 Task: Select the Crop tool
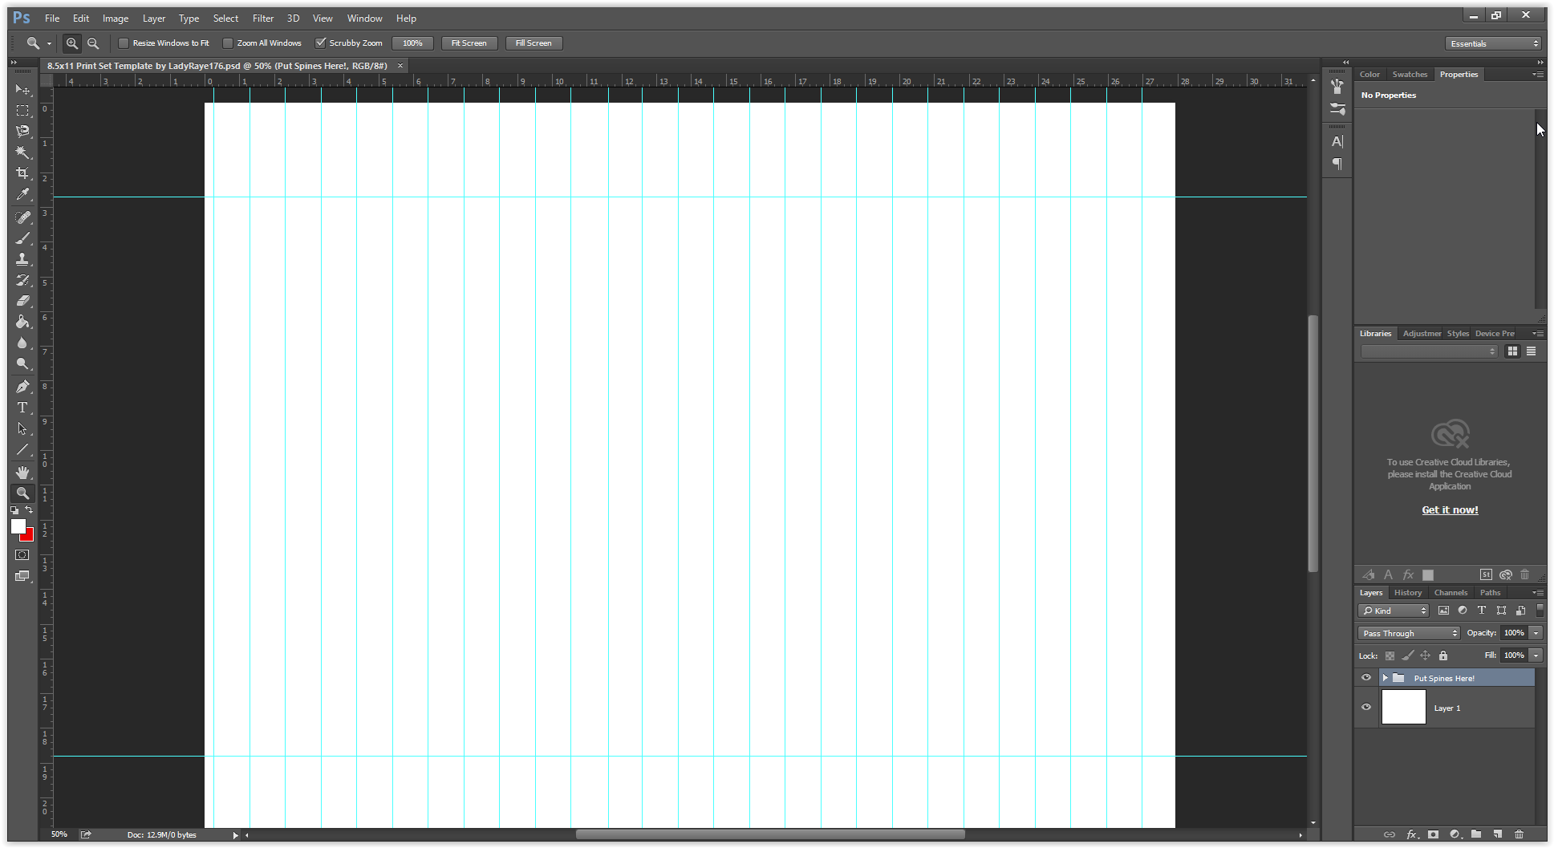click(x=22, y=173)
